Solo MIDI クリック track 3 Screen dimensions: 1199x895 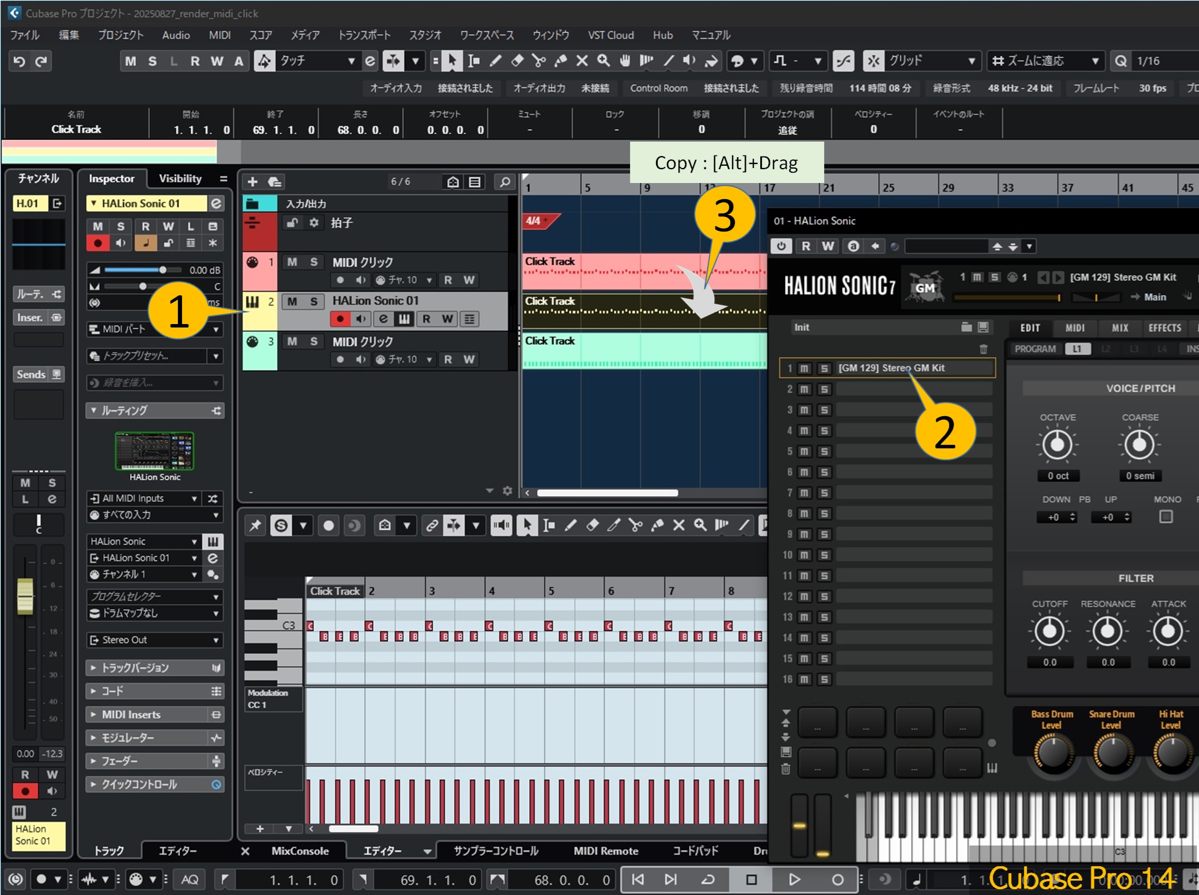tap(314, 341)
